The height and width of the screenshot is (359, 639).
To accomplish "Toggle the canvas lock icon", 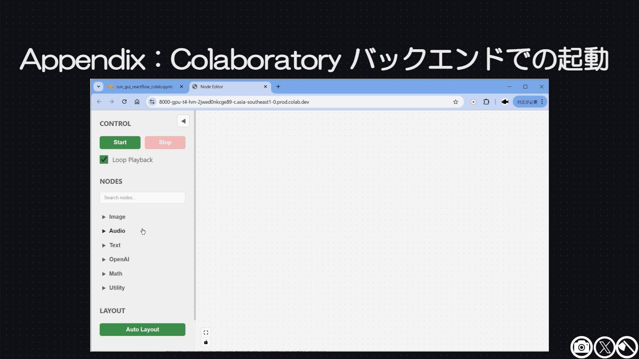I will pyautogui.click(x=206, y=342).
